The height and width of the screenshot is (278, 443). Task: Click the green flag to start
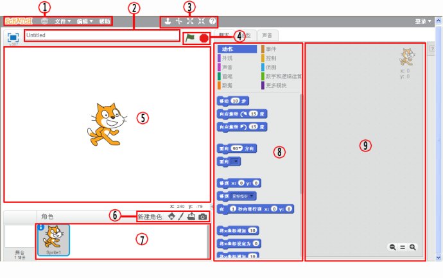click(x=190, y=38)
